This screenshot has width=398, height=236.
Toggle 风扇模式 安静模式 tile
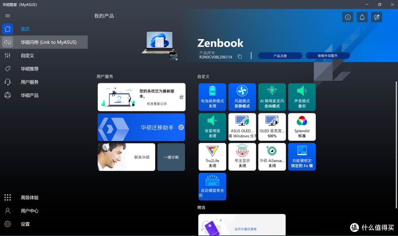[242, 97]
